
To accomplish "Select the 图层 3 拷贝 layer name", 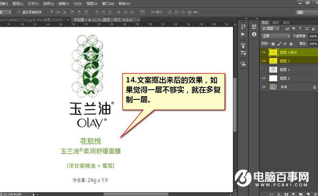I will 288,52.
